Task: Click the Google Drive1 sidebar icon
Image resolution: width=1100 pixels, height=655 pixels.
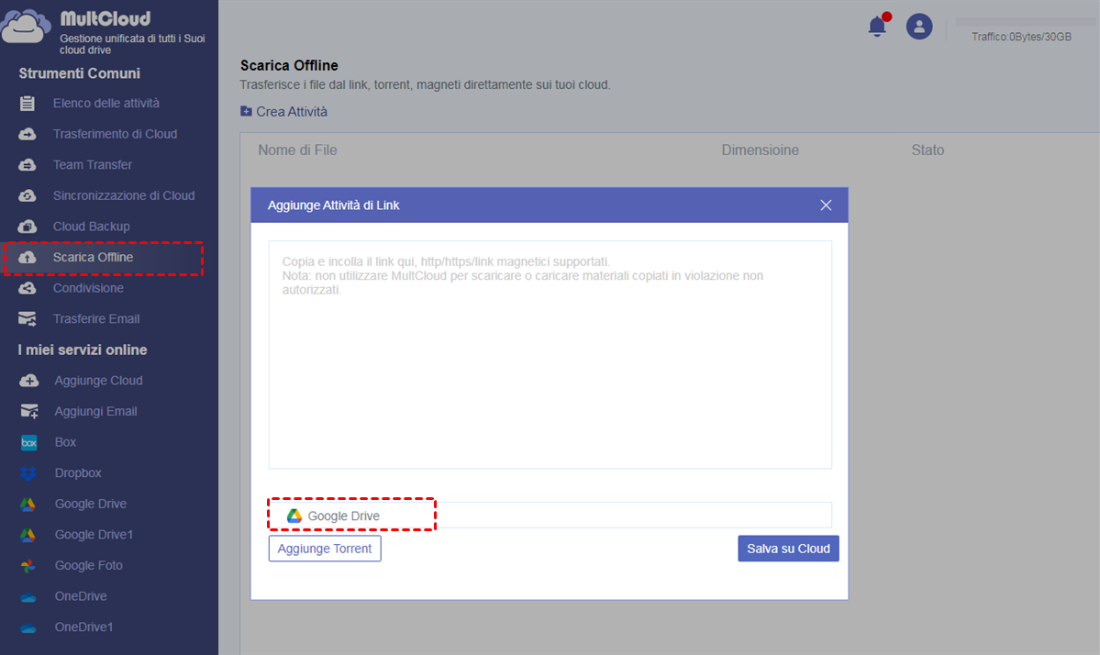Action: coord(28,535)
